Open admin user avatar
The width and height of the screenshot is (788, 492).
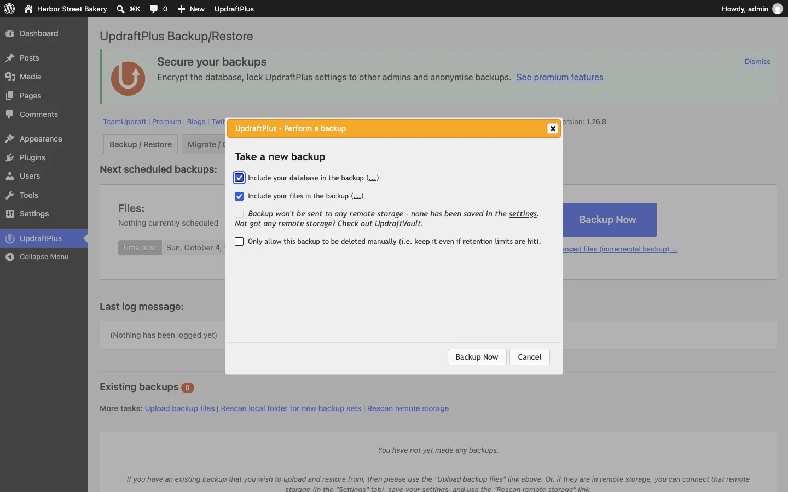click(x=778, y=9)
